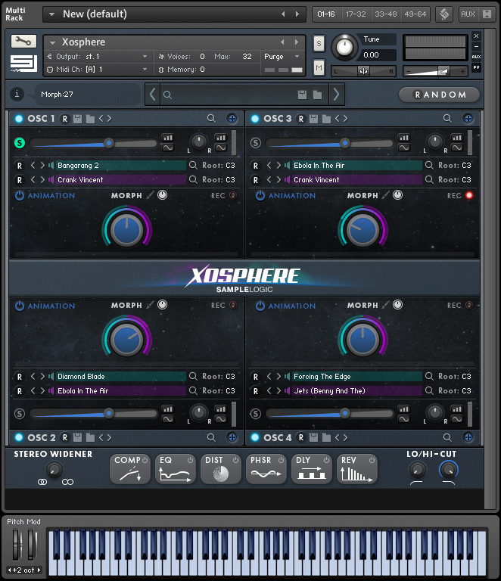Viewport: 501px width, 581px height.
Task: Go to previous preset with left chevron
Action: 152,95
